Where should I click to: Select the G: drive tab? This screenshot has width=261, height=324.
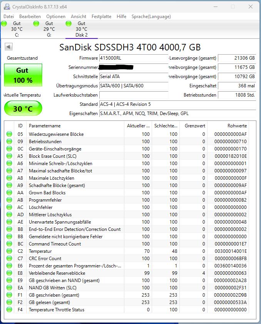pyautogui.click(x=49, y=29)
